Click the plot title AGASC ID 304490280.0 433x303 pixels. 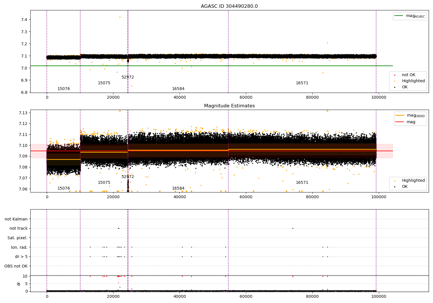[229, 6]
